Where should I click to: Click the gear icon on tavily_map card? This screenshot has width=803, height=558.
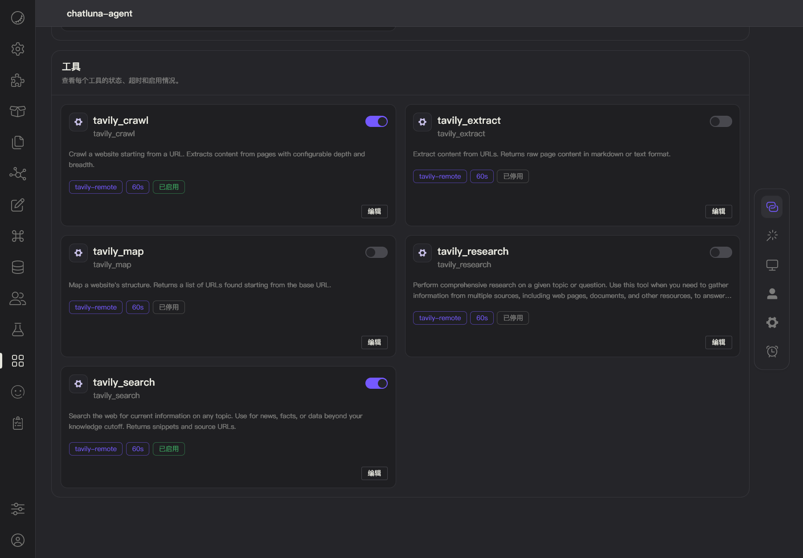78,253
